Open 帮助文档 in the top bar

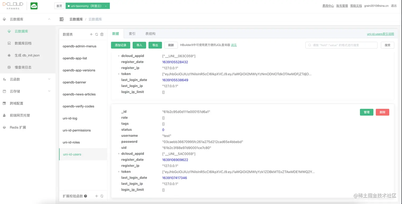tap(356, 6)
